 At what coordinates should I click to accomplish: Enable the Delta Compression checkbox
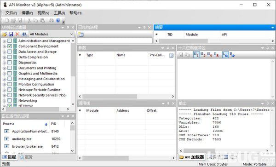pyautogui.click(x=10, y=57)
